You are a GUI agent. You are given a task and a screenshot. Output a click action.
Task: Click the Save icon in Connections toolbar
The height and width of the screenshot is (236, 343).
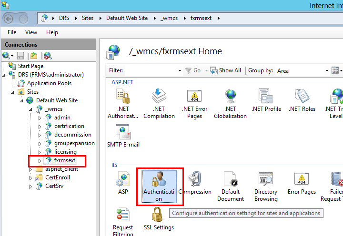click(20, 56)
